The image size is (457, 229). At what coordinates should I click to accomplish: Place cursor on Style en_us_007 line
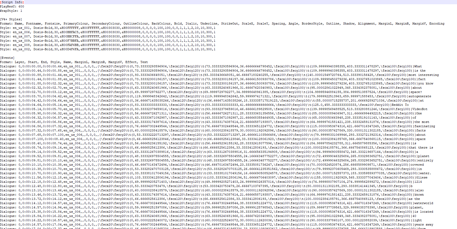point(107,36)
